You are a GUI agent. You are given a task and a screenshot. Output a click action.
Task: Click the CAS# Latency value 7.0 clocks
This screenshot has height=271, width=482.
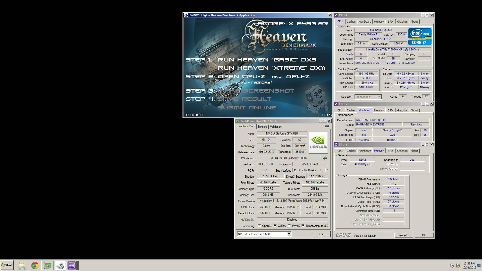(x=393, y=188)
